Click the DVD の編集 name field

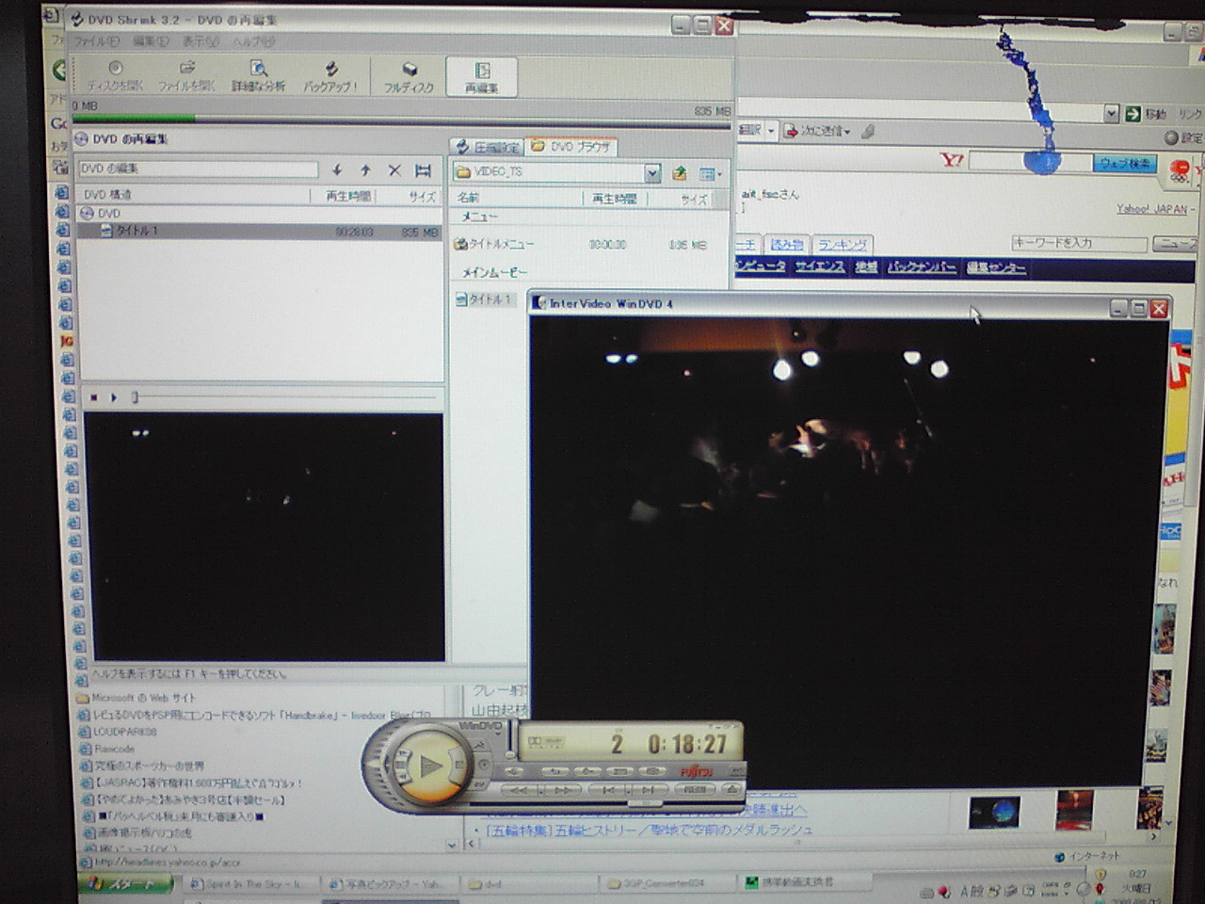coord(198,169)
